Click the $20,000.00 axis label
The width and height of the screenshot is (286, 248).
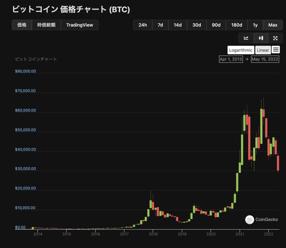[x=25, y=188]
